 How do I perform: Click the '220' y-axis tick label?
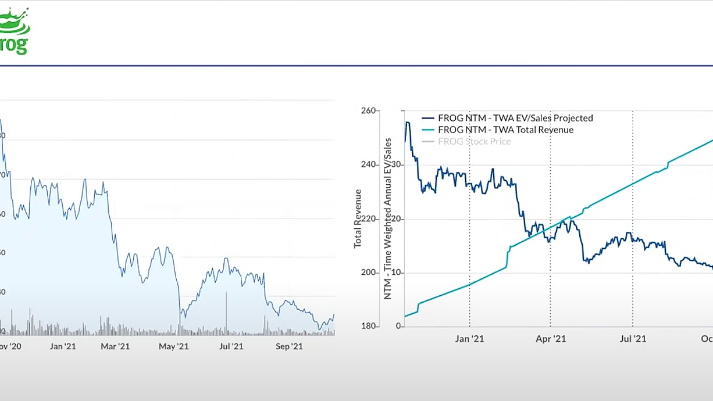pyautogui.click(x=369, y=219)
